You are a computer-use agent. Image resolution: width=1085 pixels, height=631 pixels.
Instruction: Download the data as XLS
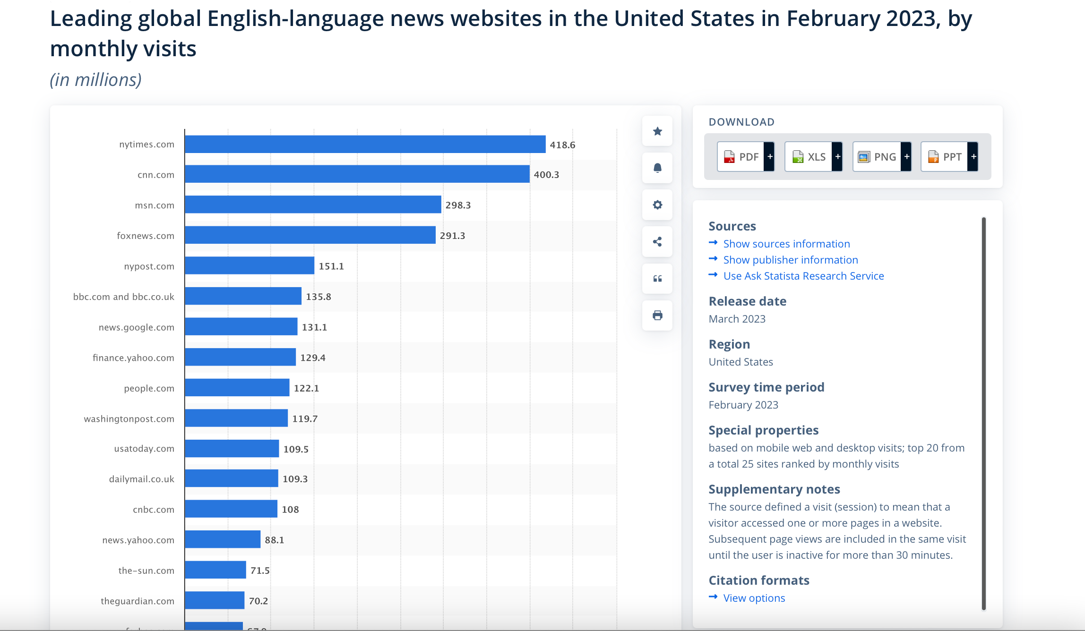tap(809, 157)
